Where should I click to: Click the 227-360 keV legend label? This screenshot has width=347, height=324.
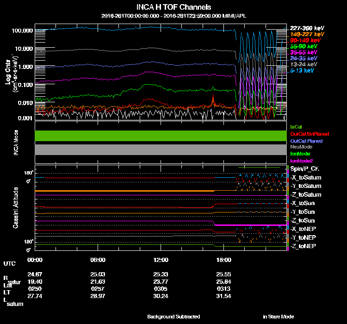(307, 28)
